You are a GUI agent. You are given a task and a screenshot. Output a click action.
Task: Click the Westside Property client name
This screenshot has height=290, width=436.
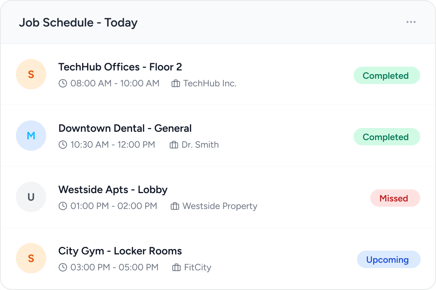[220, 206]
